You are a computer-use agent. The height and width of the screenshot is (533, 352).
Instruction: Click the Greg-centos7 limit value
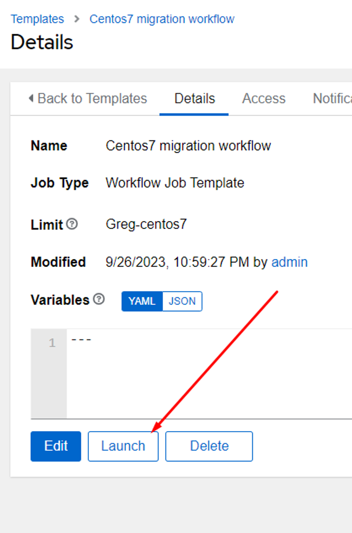[x=146, y=224]
